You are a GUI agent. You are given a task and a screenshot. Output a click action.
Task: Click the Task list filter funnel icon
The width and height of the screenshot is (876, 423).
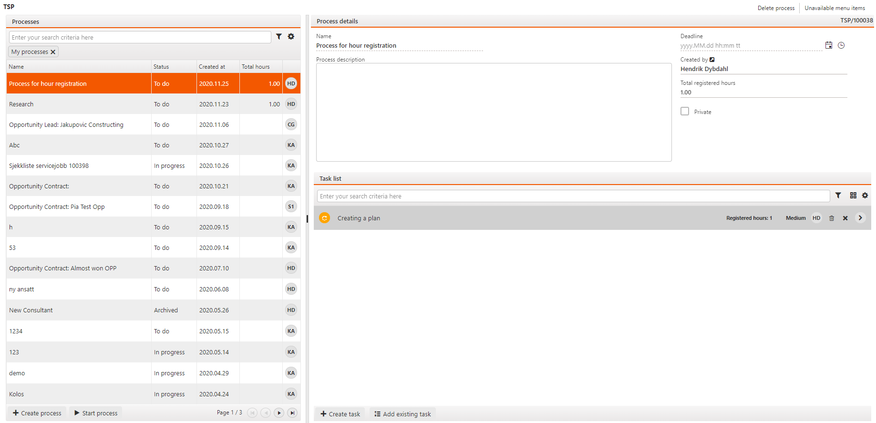pos(838,196)
